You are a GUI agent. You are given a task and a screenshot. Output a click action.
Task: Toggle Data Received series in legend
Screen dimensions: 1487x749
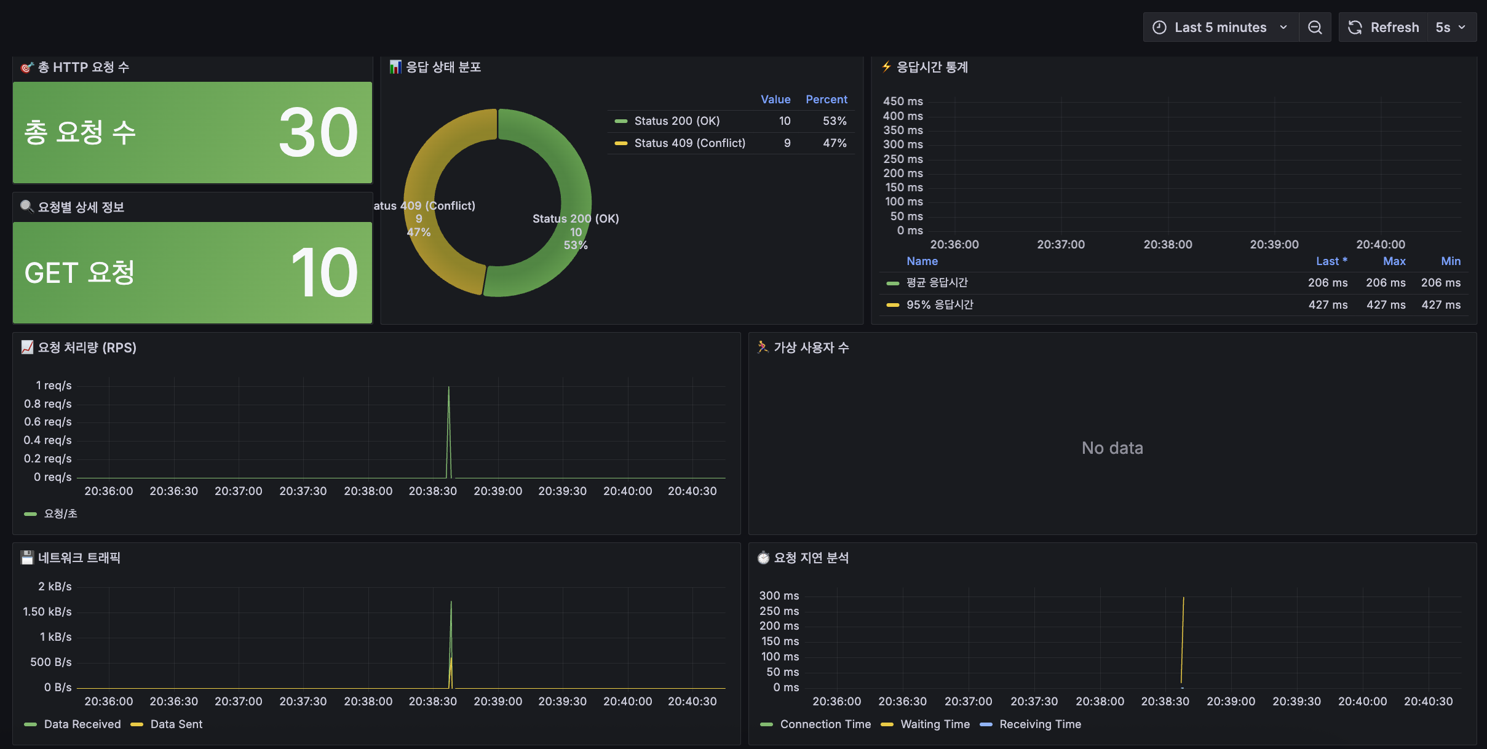82,724
